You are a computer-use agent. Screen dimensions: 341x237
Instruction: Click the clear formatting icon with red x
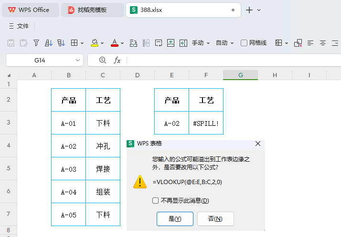coord(298,43)
